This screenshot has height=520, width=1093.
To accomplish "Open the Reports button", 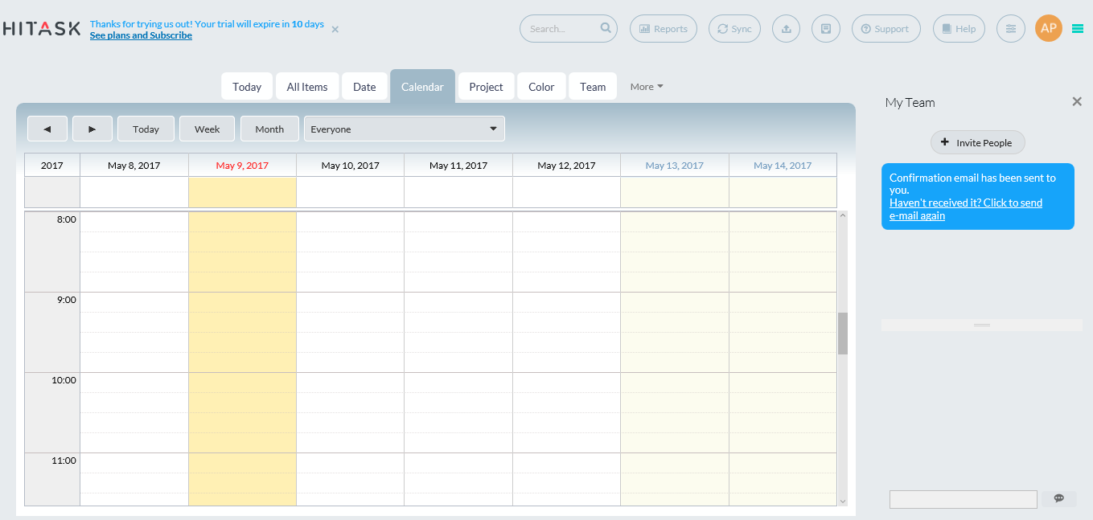I will point(664,29).
